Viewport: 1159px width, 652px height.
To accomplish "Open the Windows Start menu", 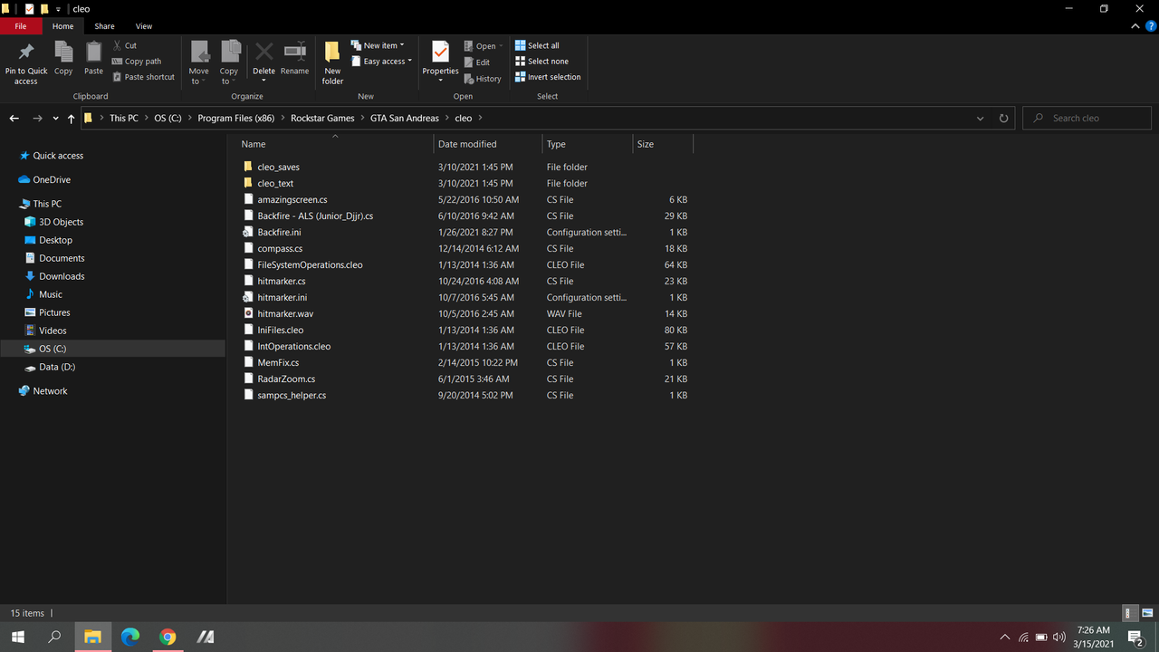I will pyautogui.click(x=17, y=637).
